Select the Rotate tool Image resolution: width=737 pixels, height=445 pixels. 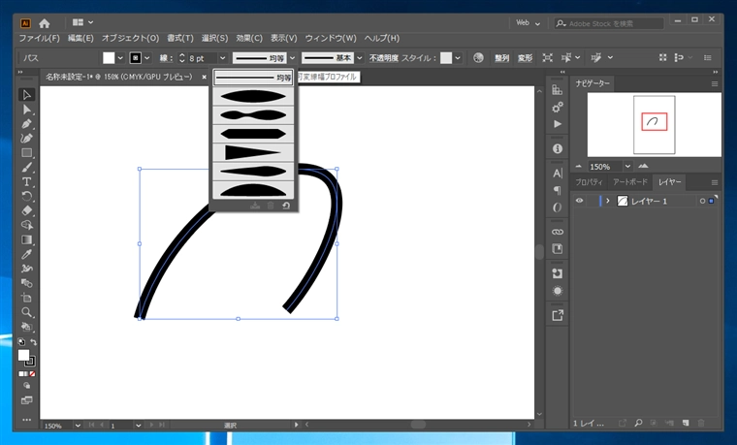tap(26, 196)
